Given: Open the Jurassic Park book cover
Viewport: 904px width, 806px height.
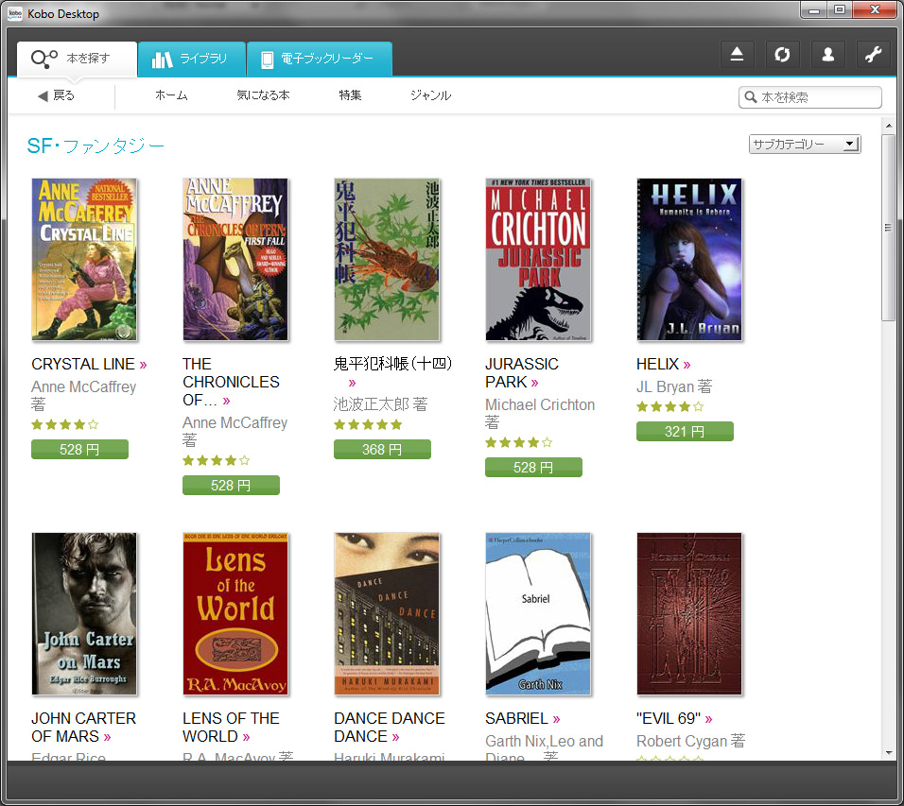Looking at the screenshot, I should pyautogui.click(x=538, y=259).
